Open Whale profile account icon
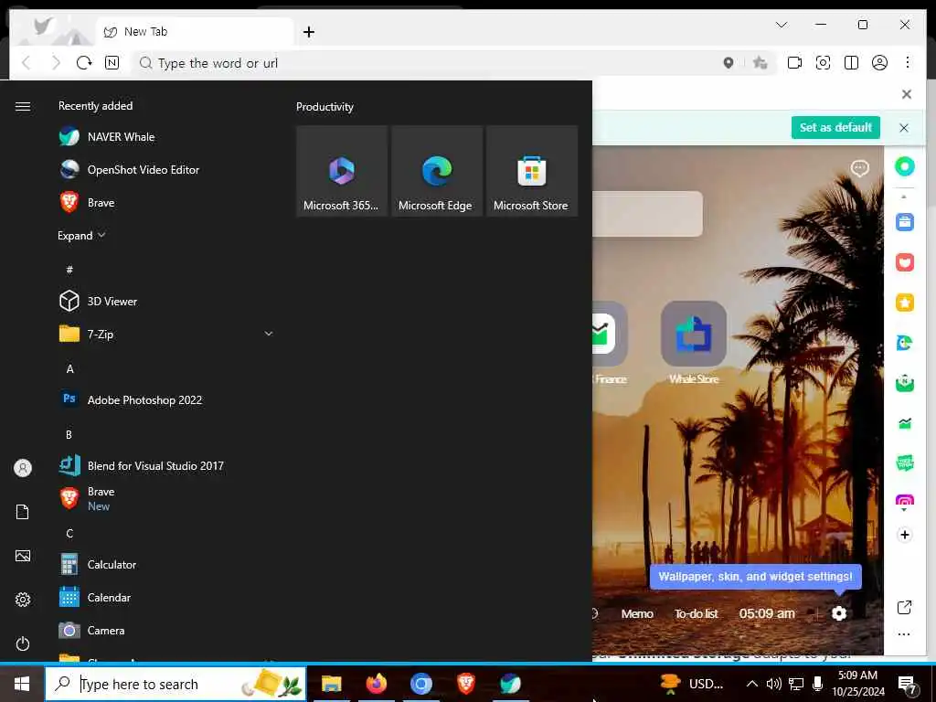This screenshot has height=702, width=936. (x=879, y=63)
